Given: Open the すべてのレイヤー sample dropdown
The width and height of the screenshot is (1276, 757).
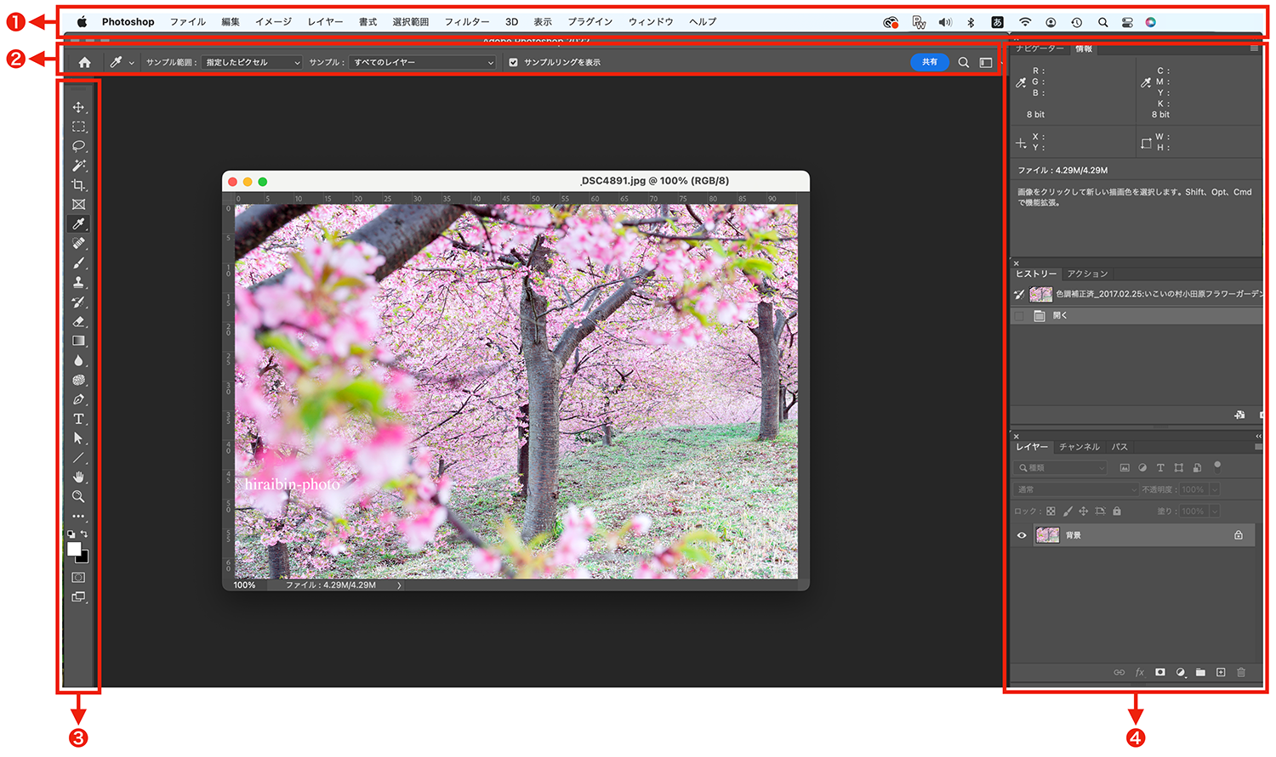Looking at the screenshot, I should coord(422,62).
